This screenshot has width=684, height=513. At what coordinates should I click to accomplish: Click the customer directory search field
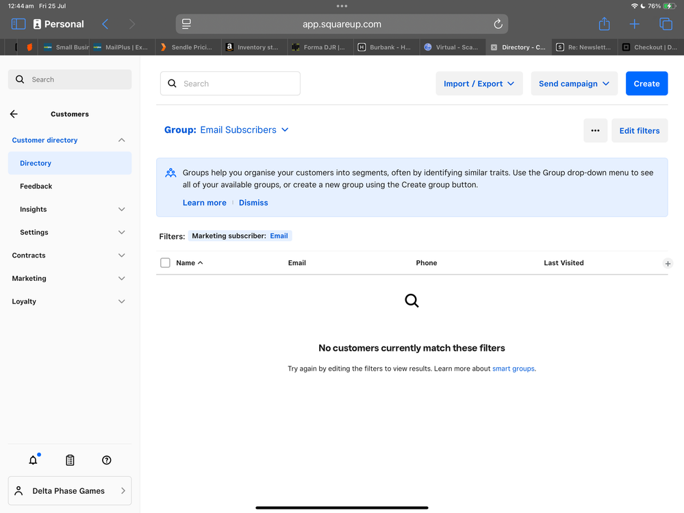coord(231,84)
